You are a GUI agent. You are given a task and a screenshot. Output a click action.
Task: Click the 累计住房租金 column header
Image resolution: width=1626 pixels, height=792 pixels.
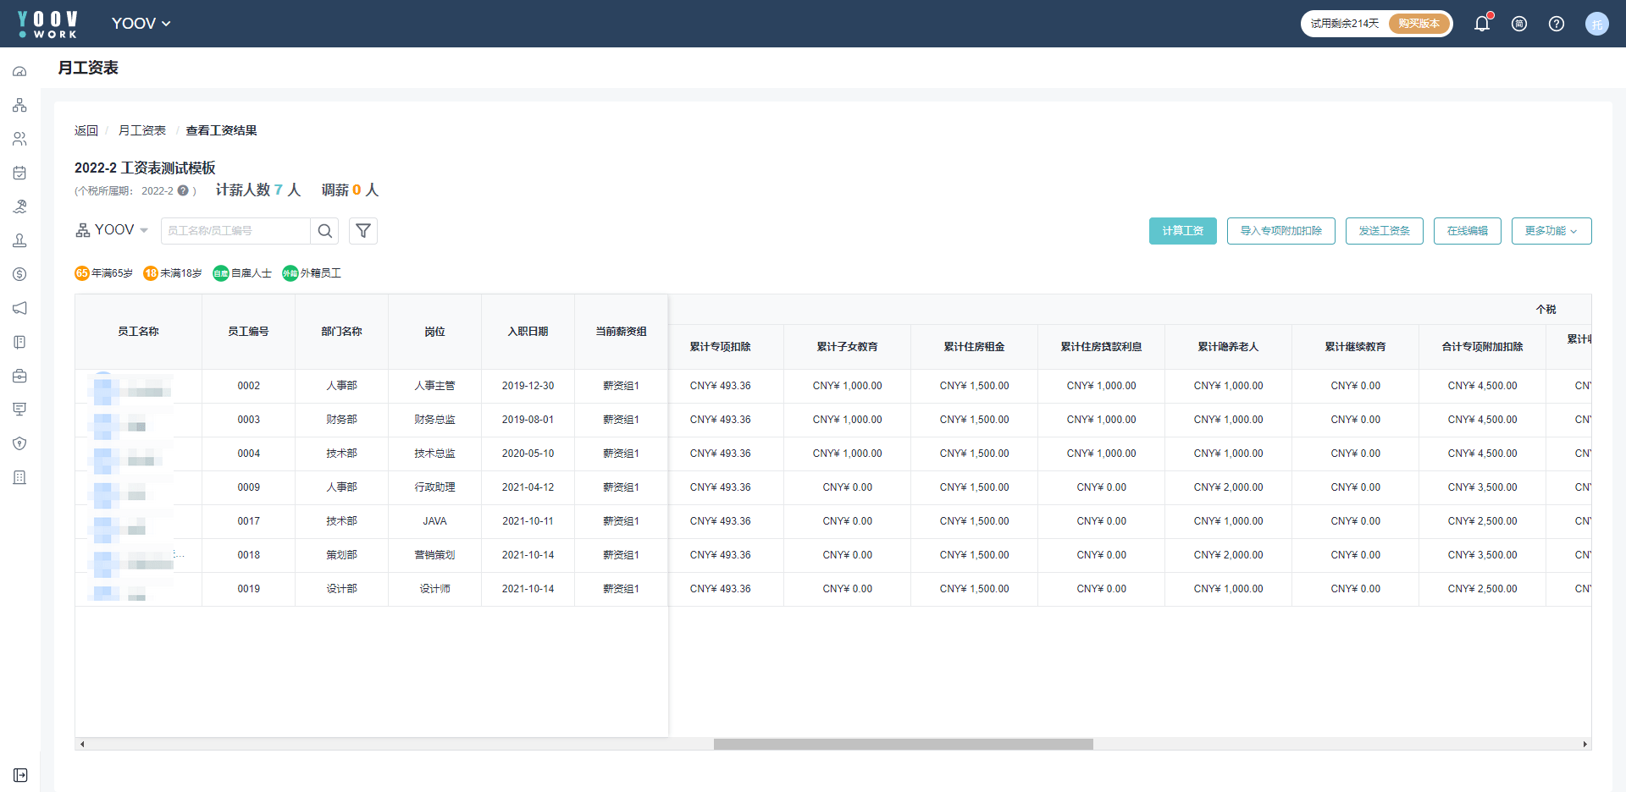975,347
